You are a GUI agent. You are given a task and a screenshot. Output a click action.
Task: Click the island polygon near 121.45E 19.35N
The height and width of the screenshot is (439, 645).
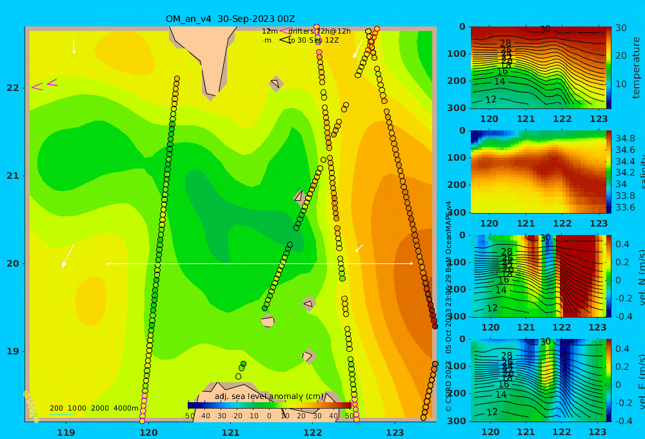268,321
